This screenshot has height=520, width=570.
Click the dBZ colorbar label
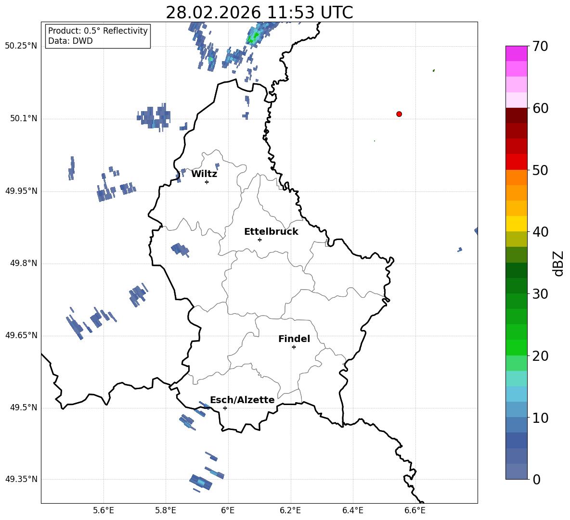[x=558, y=263]
